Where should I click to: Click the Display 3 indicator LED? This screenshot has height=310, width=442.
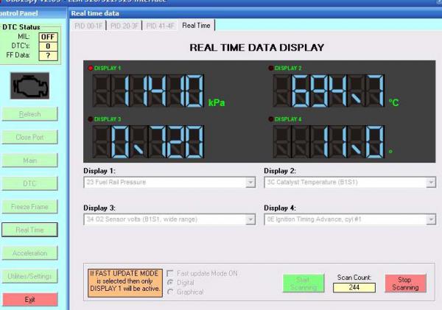tap(89, 119)
